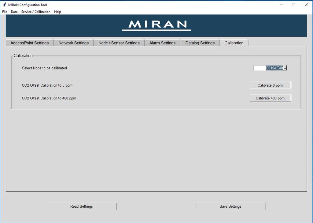
Task: Switch to the AccessPoint Settings tab
Action: [30, 43]
